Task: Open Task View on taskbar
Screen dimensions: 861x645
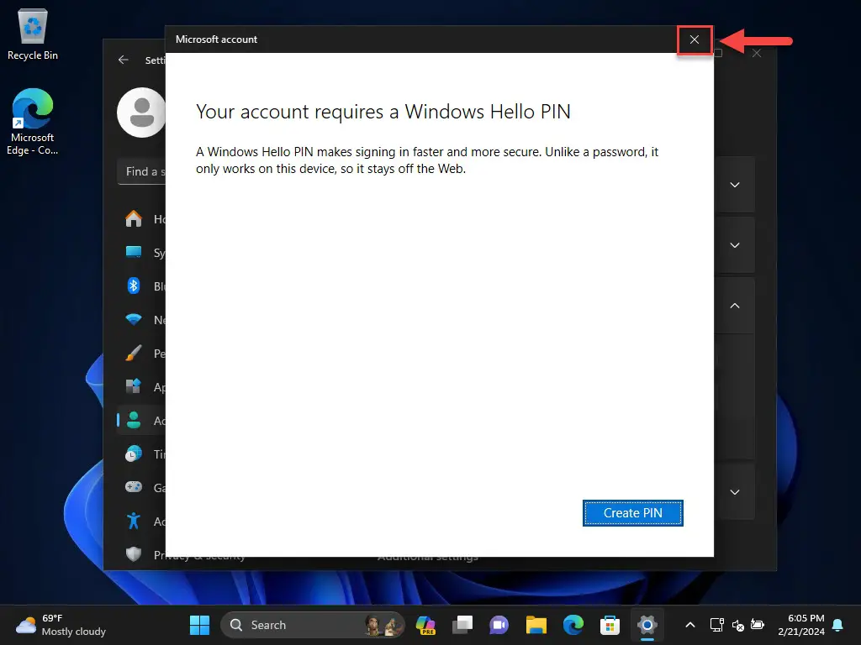Action: 462,625
